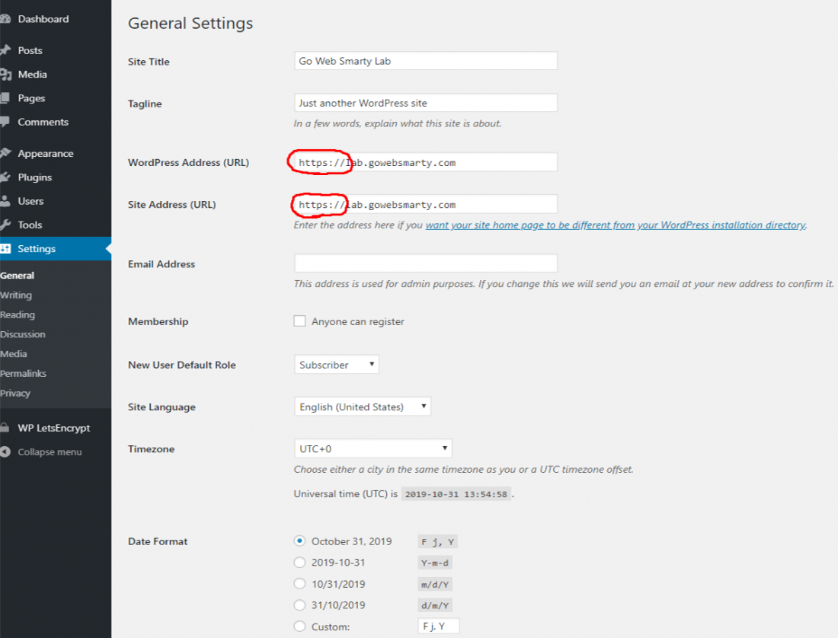Click the WP LetsEncrypt lock icon

coord(5,428)
